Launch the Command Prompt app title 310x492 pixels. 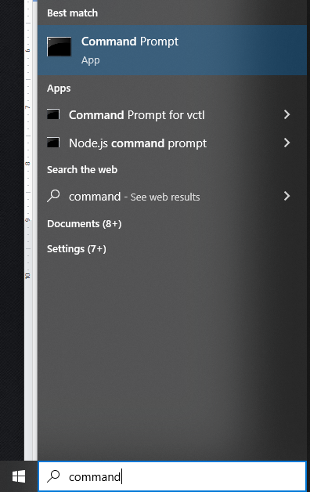pos(130,42)
